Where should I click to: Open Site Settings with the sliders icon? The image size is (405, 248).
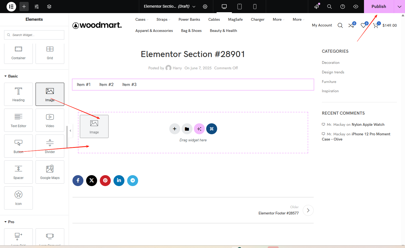pos(36,6)
